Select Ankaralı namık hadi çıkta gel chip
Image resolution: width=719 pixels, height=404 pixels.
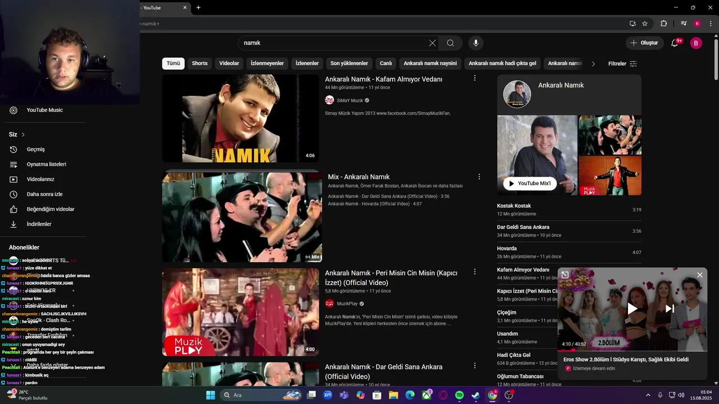tap(503, 63)
